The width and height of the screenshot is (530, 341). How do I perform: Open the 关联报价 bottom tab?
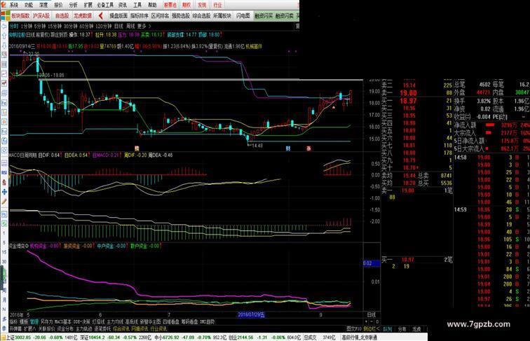(46, 328)
